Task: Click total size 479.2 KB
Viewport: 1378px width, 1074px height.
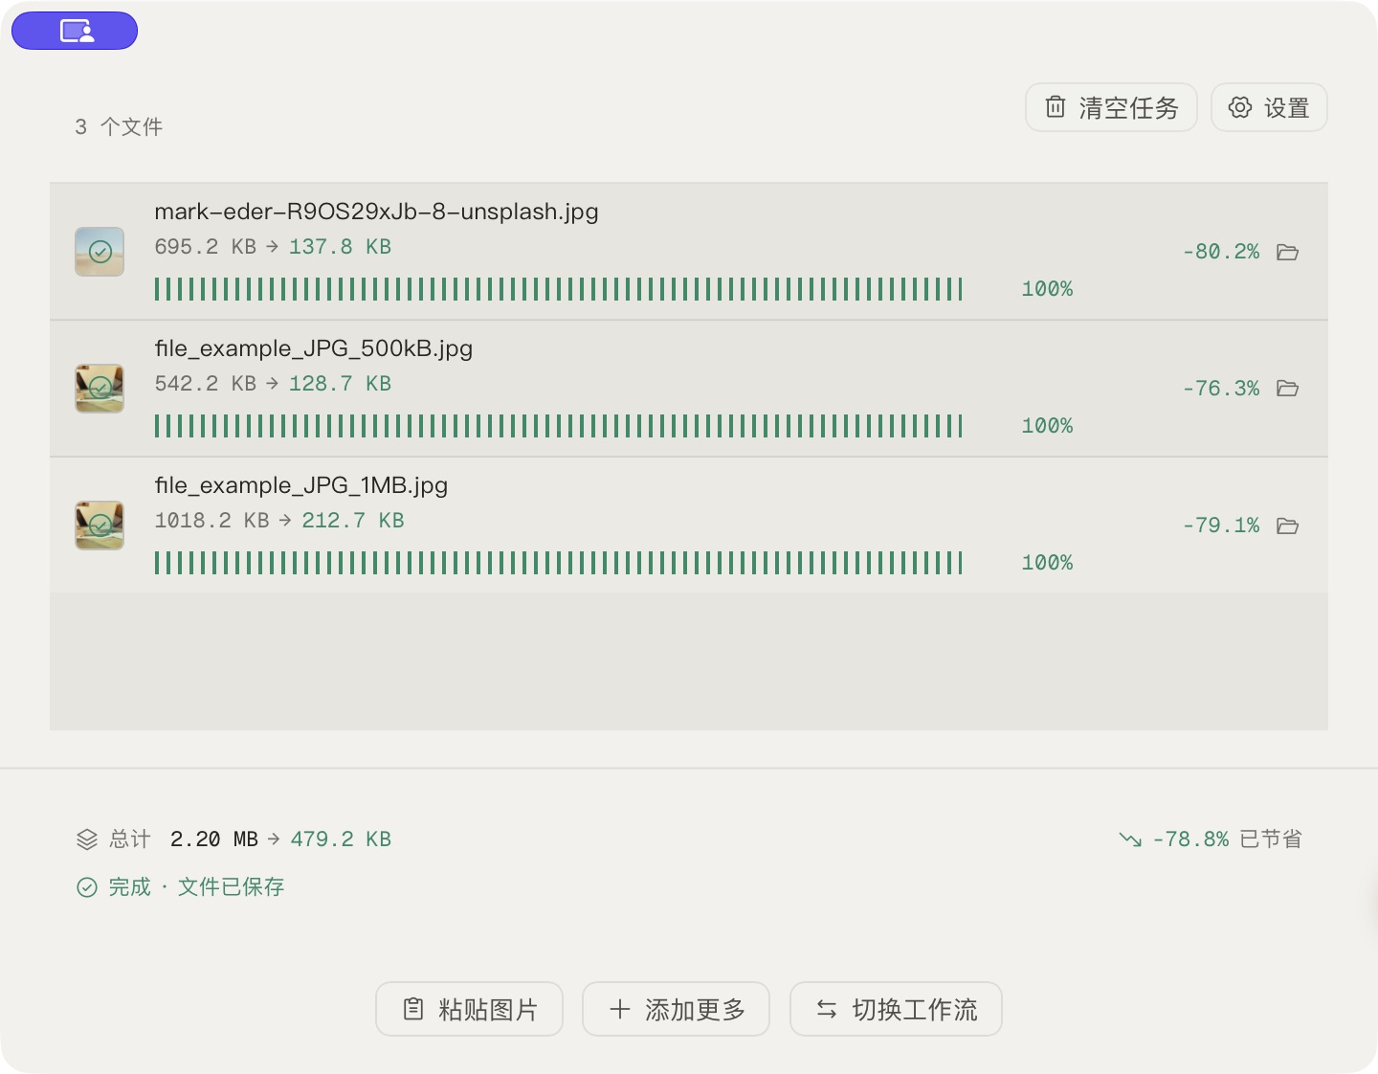Action: (341, 839)
